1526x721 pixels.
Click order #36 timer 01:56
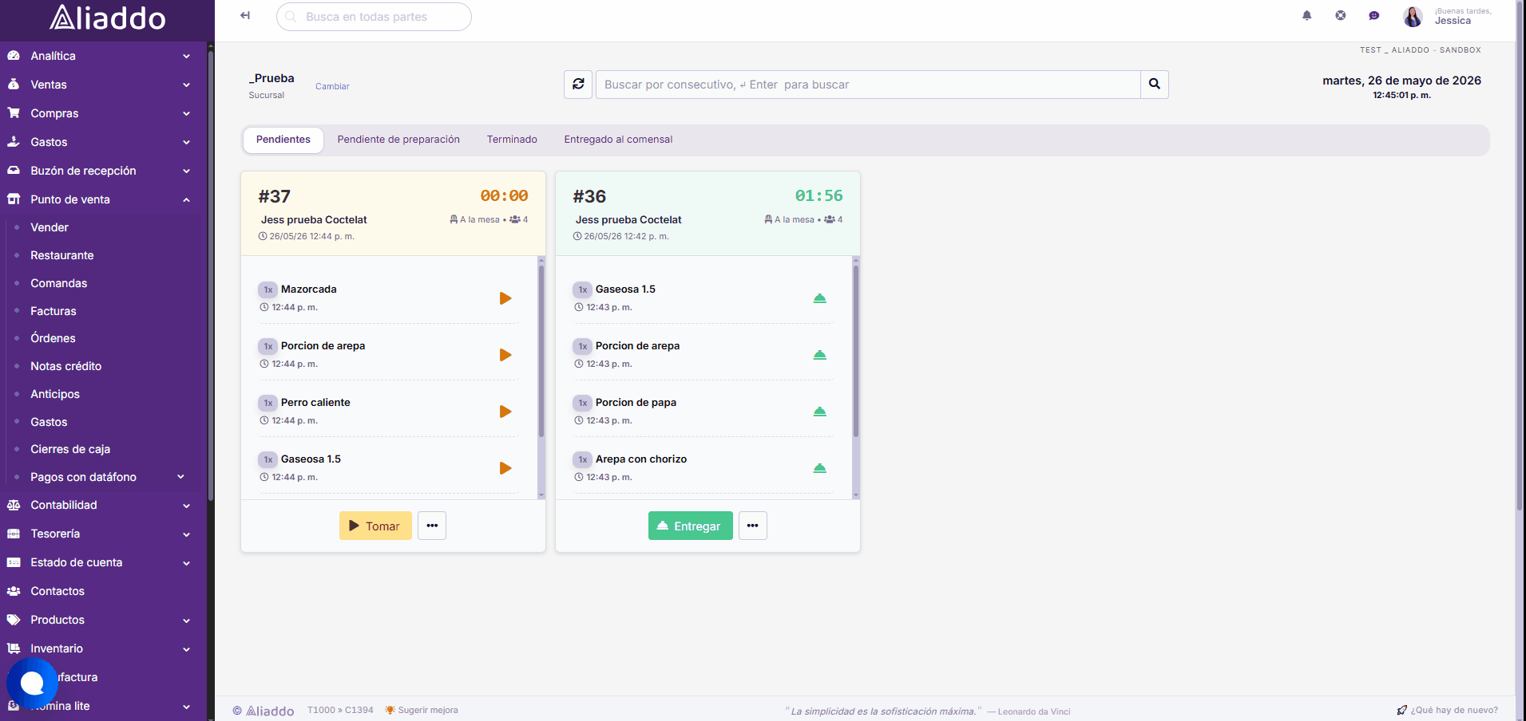818,195
